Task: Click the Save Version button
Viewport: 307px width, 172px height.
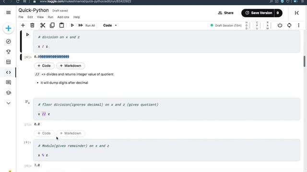Action: point(258,13)
